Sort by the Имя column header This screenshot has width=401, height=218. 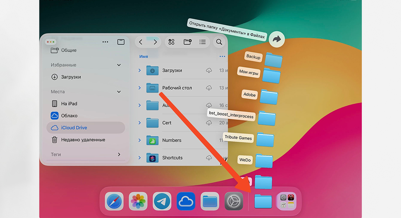[144, 57]
